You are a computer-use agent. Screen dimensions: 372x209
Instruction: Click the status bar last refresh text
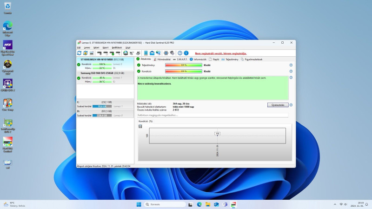(x=103, y=166)
